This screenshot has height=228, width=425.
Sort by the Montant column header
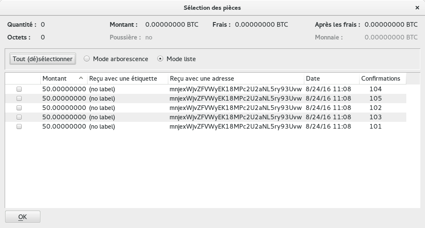click(54, 79)
